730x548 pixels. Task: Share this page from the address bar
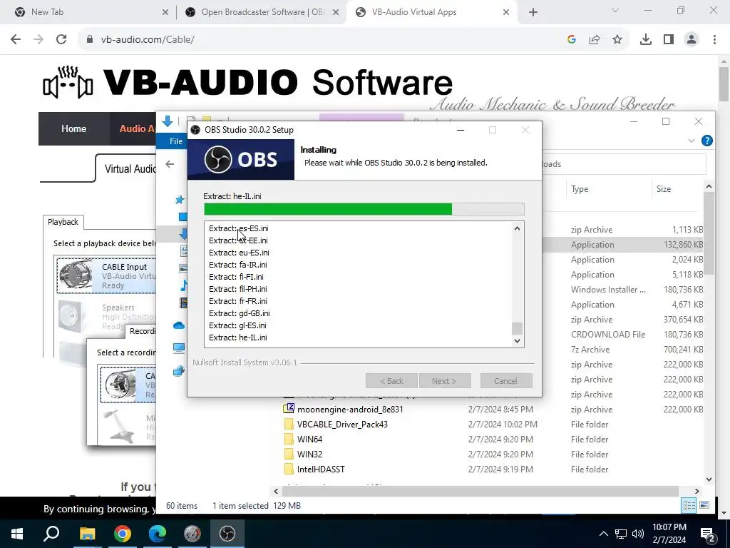click(595, 40)
